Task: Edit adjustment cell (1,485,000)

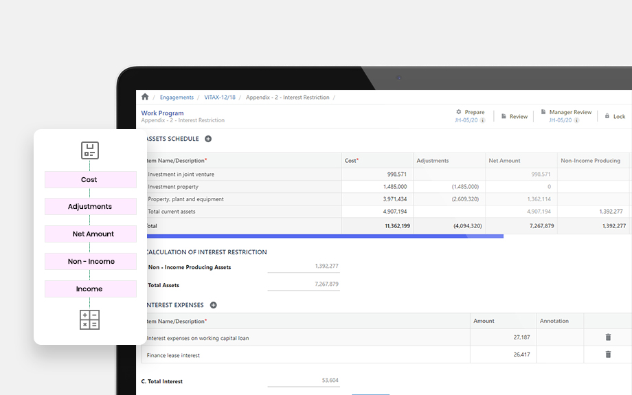Action: click(449, 187)
